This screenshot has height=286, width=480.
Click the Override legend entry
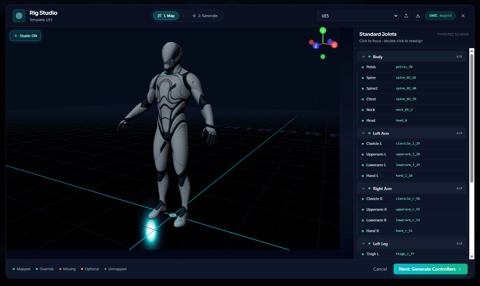coord(45,269)
